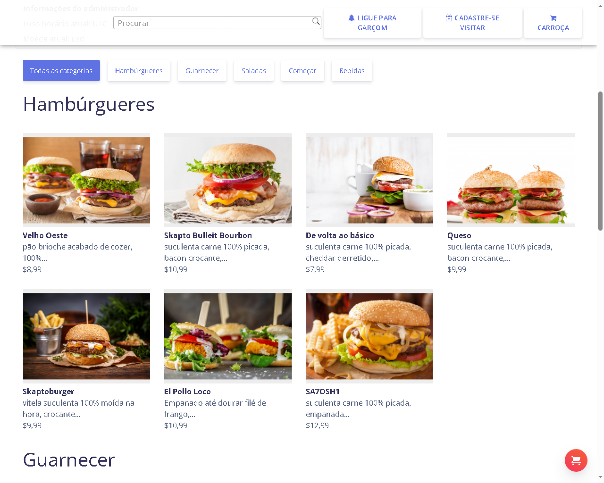The height and width of the screenshot is (483, 604).
Task: Click the calendar icon on Cadastre-se Visitar
Action: (x=449, y=18)
